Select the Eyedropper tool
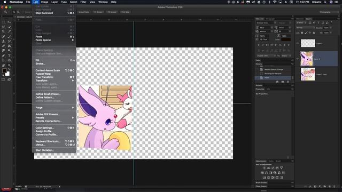The image size is (342, 192). coord(9,32)
